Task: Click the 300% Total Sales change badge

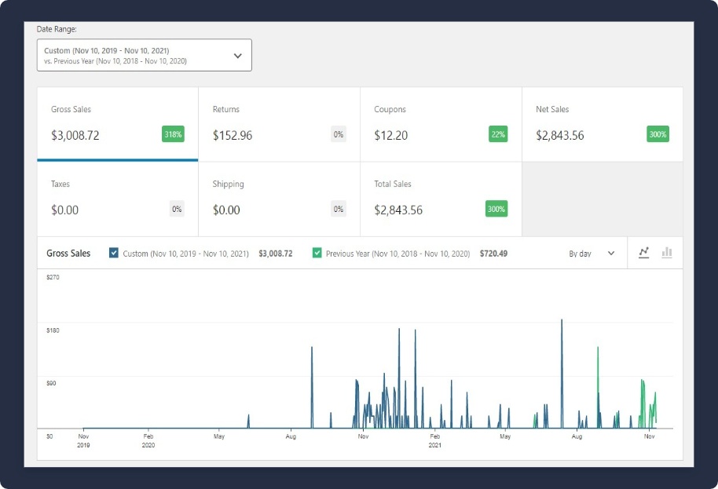Action: (496, 209)
